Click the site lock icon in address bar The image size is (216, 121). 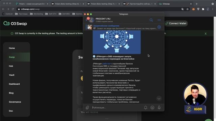(x=19, y=9)
